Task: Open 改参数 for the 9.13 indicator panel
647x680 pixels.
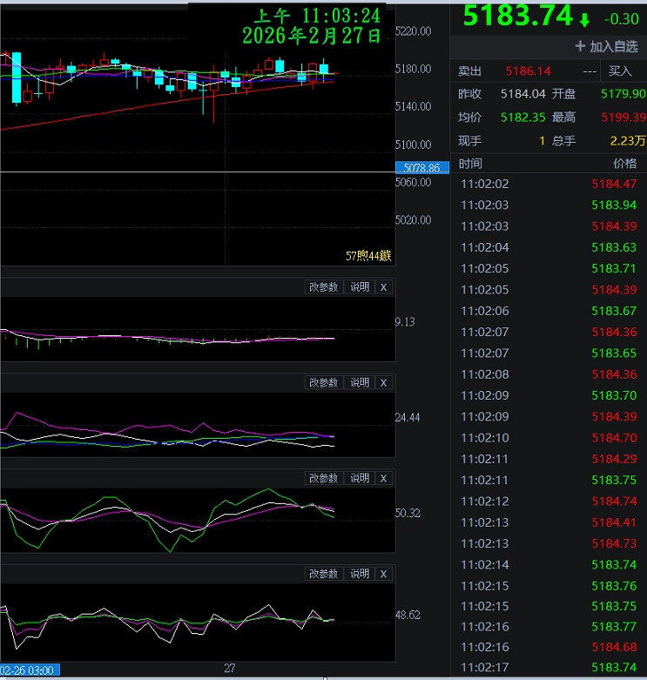Action: pyautogui.click(x=323, y=287)
